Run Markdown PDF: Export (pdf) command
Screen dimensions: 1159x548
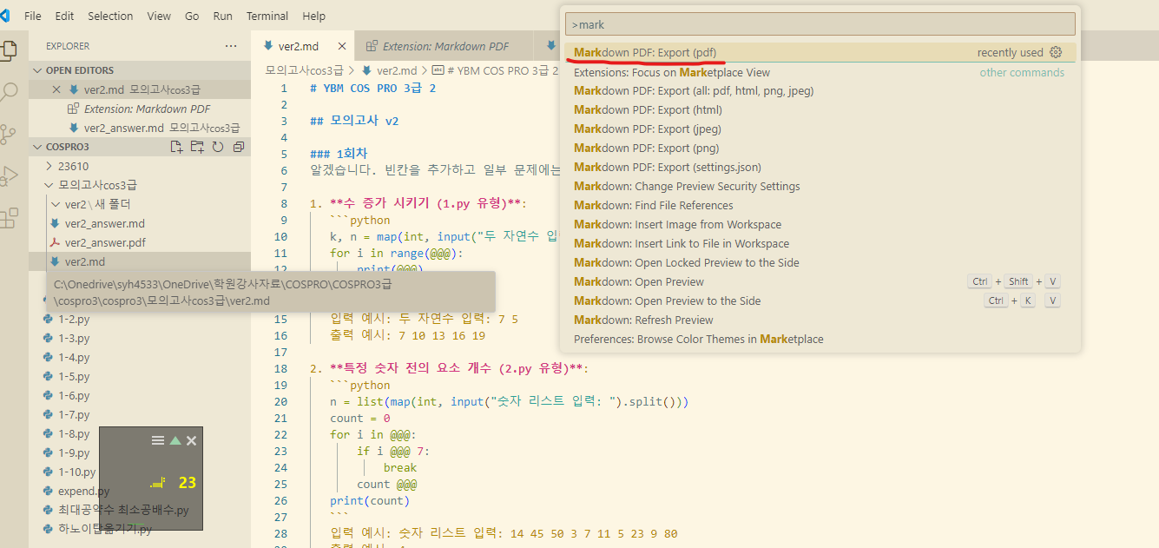[820, 52]
